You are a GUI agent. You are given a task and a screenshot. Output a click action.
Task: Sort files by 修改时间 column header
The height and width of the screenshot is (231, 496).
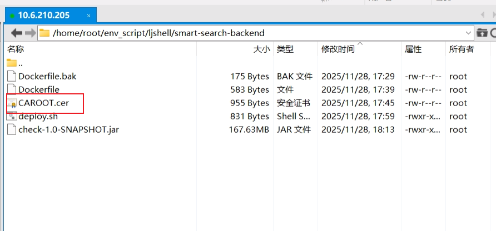(338, 49)
